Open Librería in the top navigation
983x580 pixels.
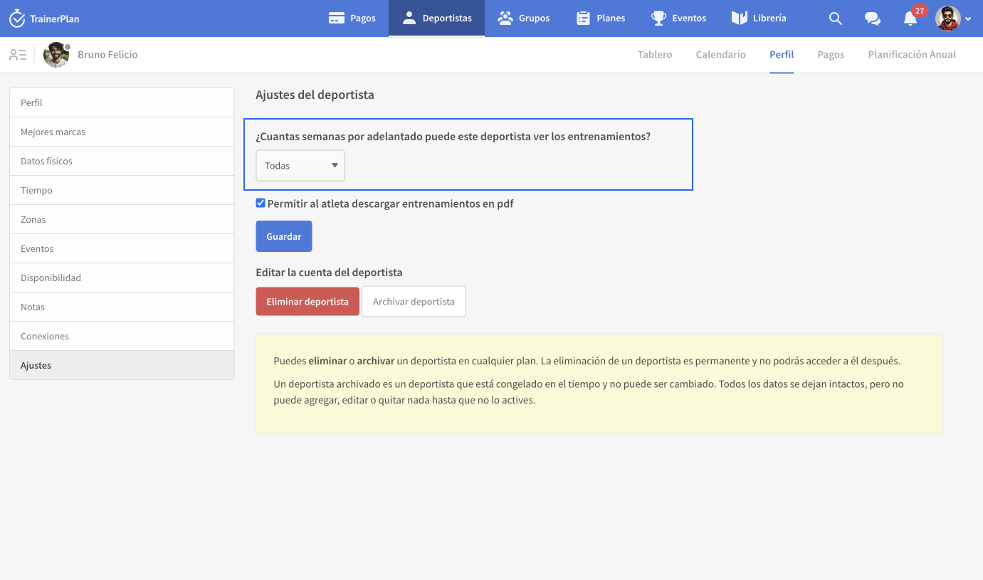[x=759, y=19]
